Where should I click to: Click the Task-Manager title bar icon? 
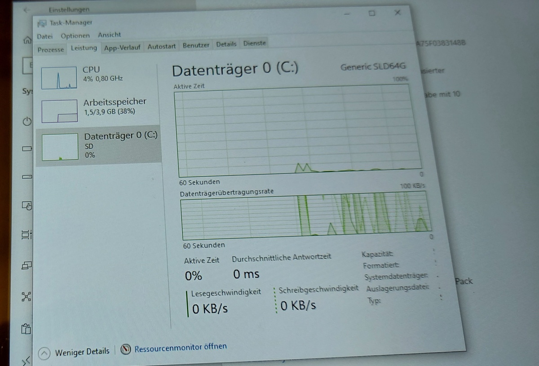(42, 24)
